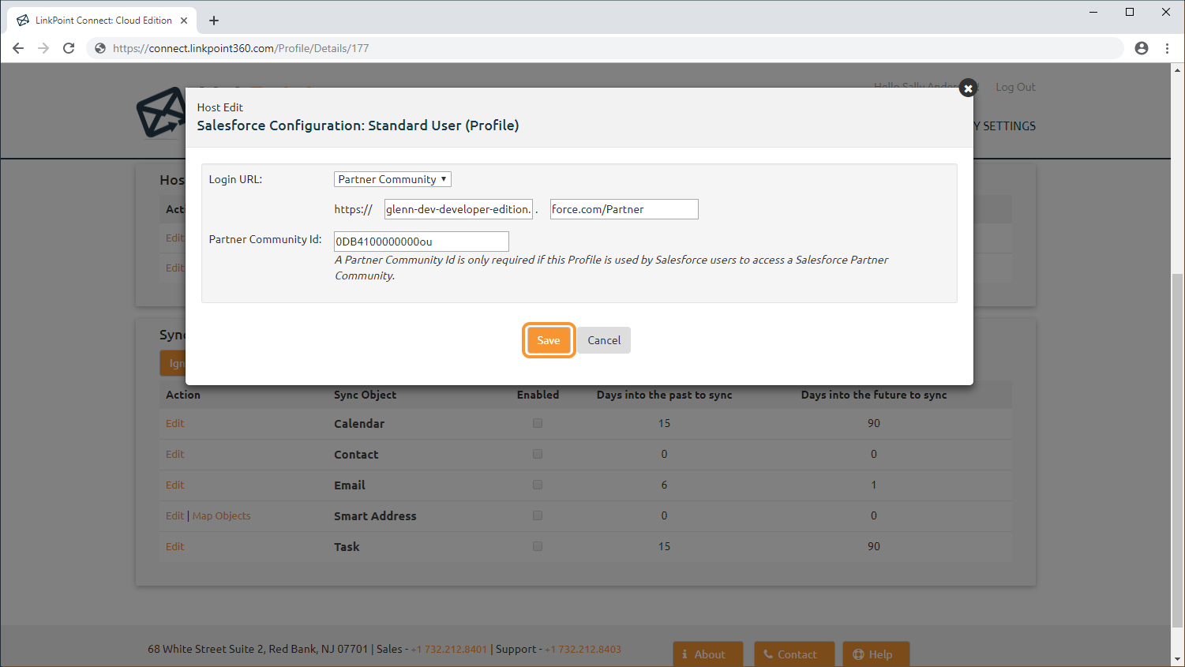The height and width of the screenshot is (667, 1185).
Task: Edit the Email sync object
Action: pos(174,485)
